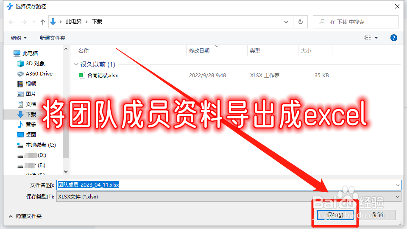Sort by 修改日期 column header
This screenshot has height=229, width=407.
199,50
